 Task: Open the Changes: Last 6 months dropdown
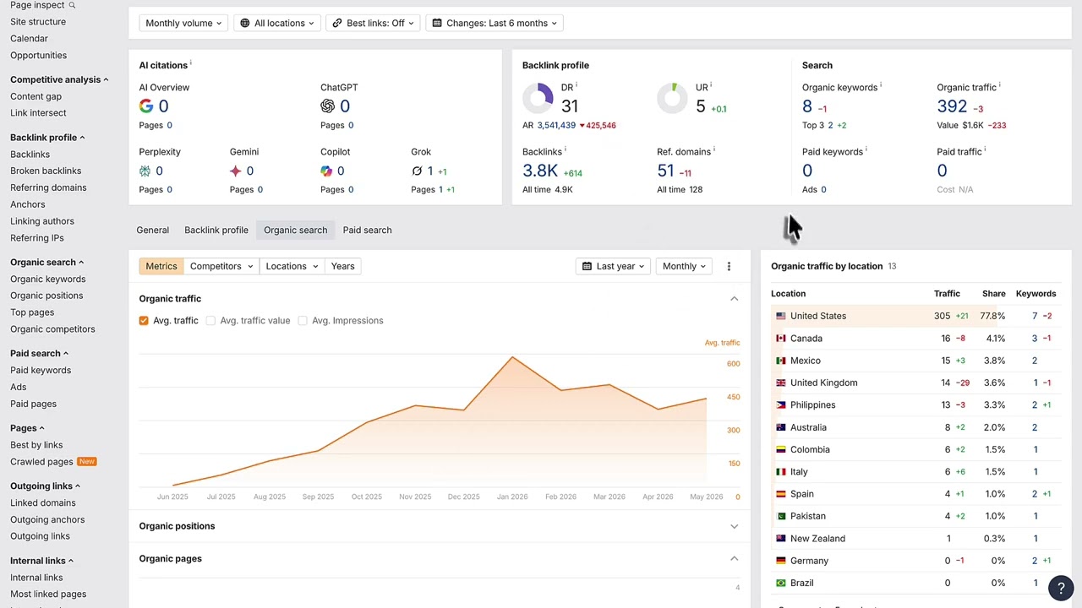pos(495,23)
